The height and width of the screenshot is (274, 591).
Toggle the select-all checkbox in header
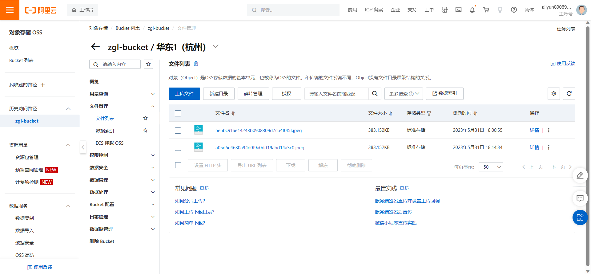pyautogui.click(x=178, y=113)
